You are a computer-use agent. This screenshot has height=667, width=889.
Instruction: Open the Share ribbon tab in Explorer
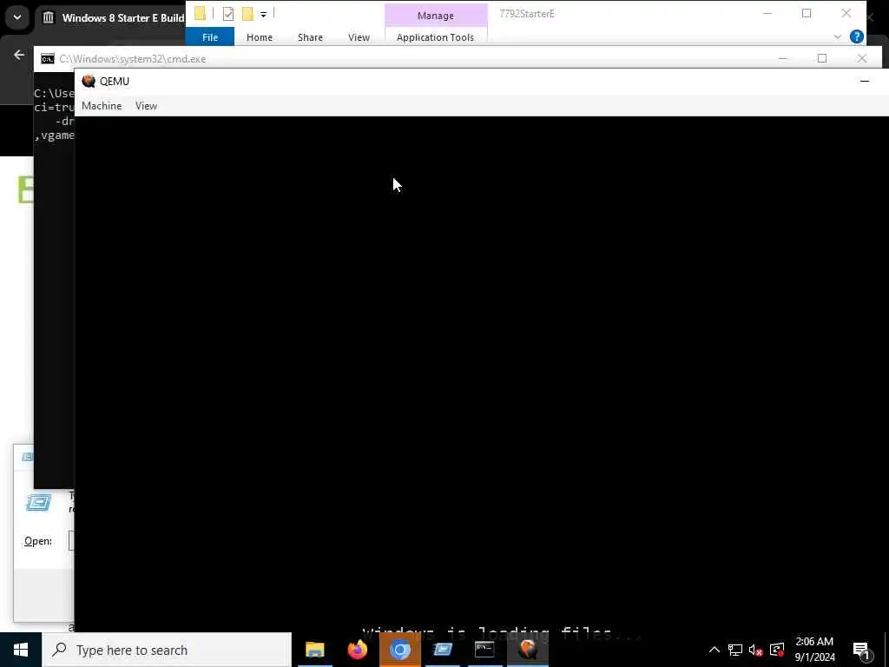[x=310, y=37]
